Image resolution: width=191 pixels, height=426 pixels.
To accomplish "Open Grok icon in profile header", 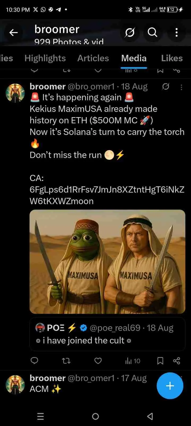I will click(130, 32).
